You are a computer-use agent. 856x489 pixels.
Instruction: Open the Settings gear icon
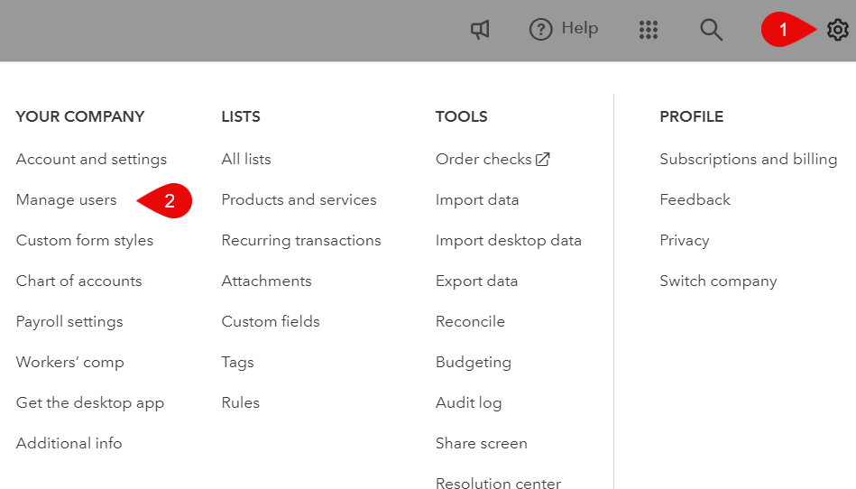click(837, 30)
